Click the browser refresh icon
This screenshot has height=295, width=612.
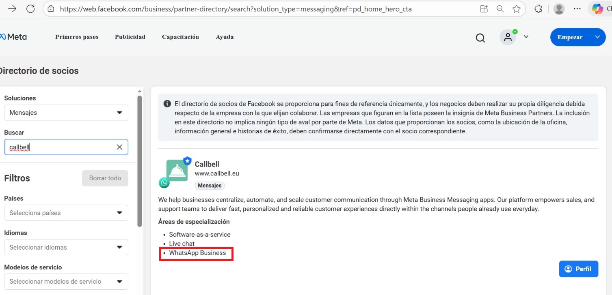coord(30,9)
